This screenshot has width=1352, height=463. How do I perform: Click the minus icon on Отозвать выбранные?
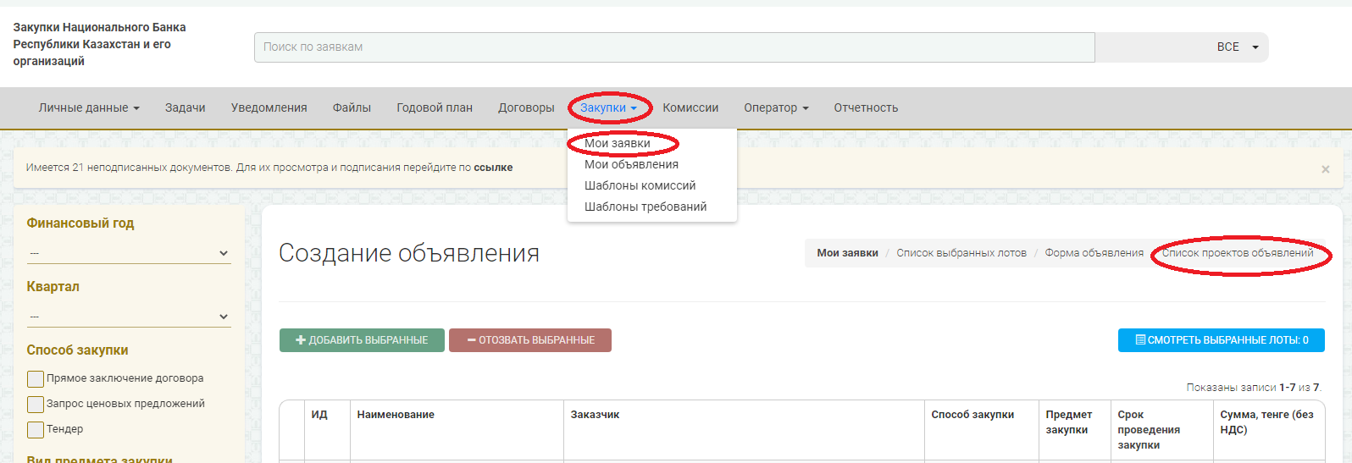[471, 340]
